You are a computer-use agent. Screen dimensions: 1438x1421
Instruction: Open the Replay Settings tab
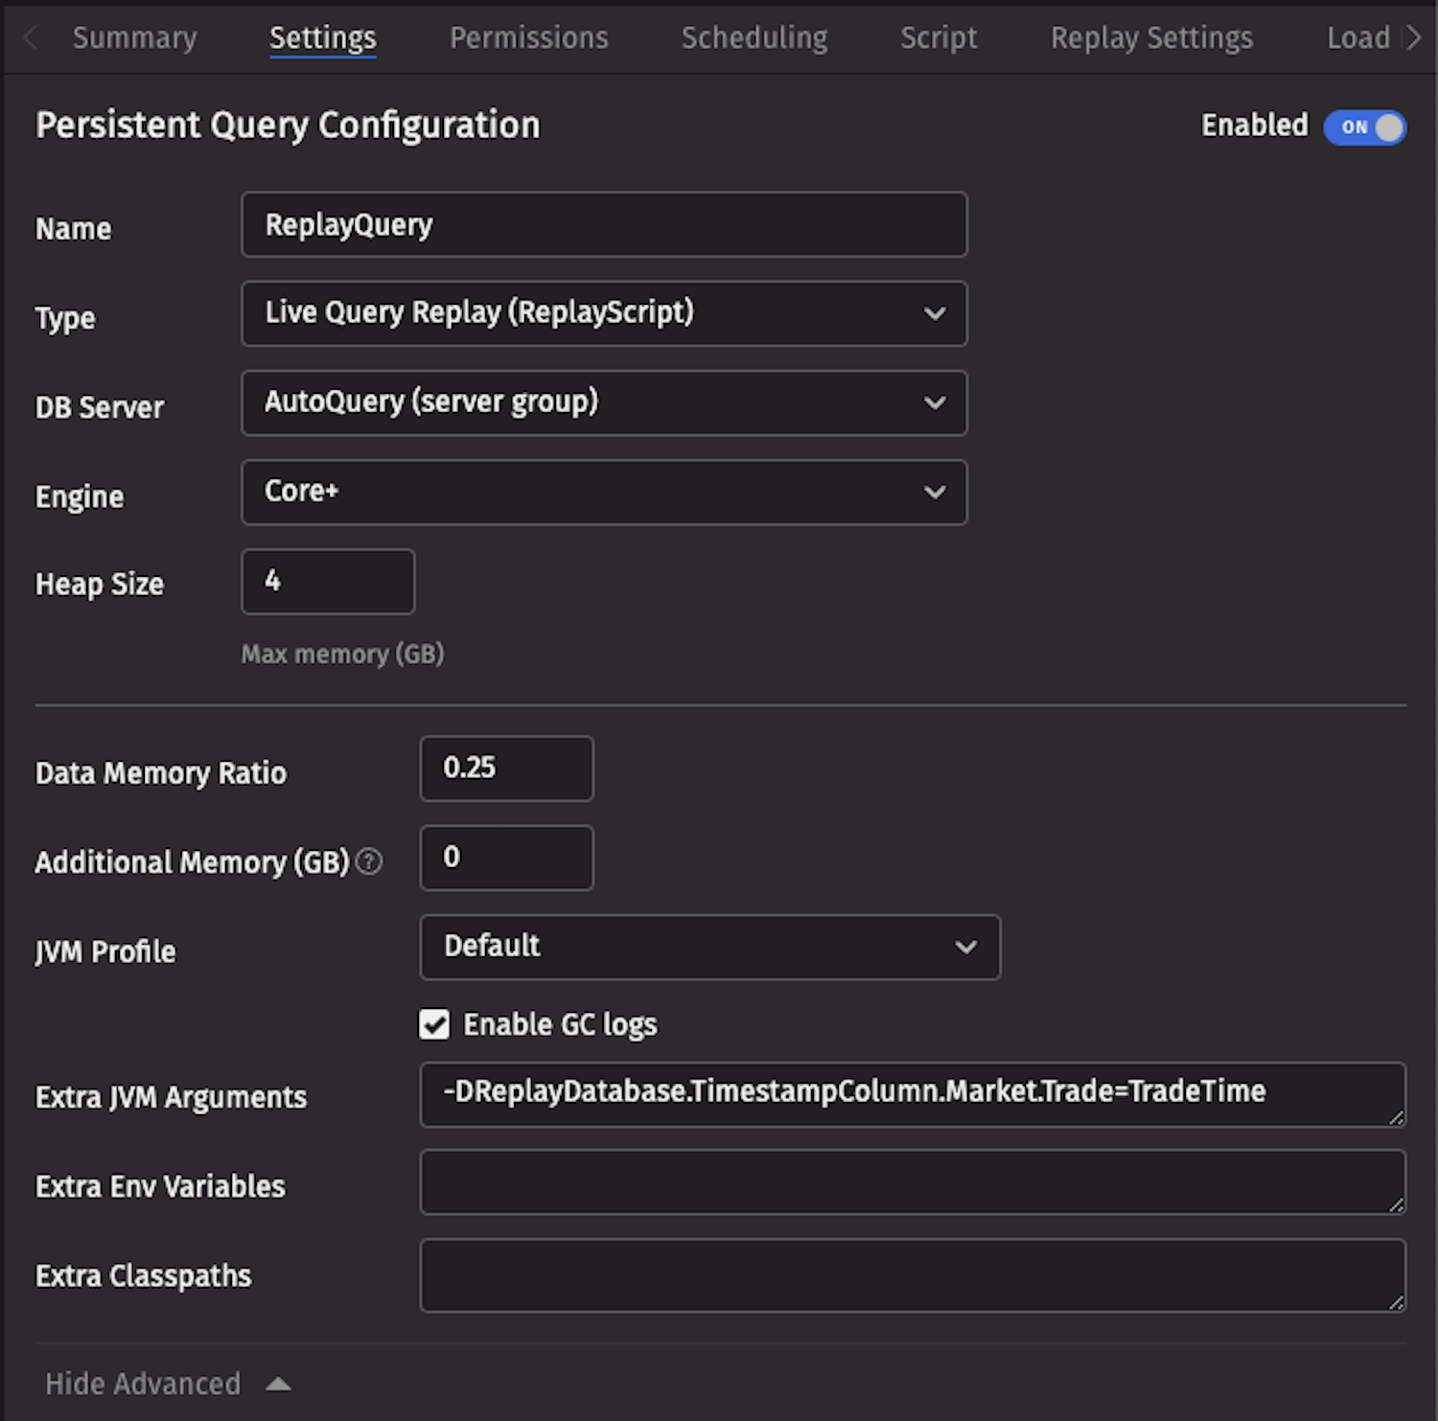[1151, 38]
